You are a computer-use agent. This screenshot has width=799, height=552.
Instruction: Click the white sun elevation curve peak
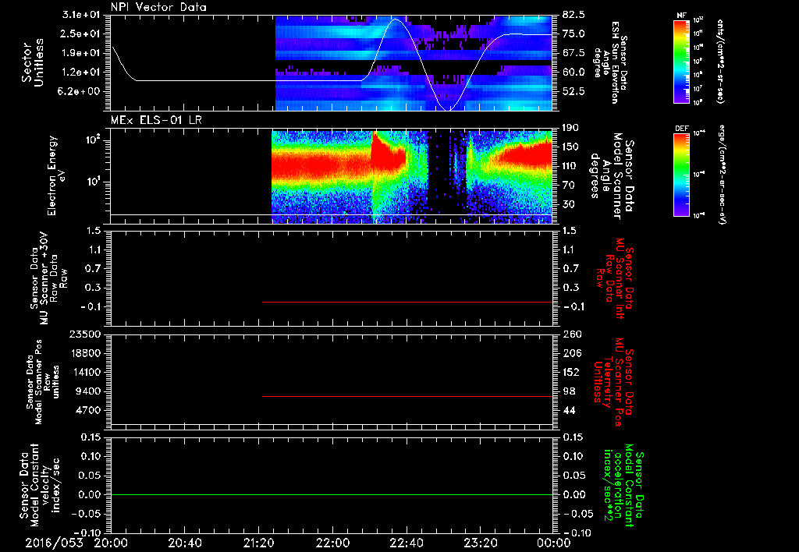pos(396,19)
